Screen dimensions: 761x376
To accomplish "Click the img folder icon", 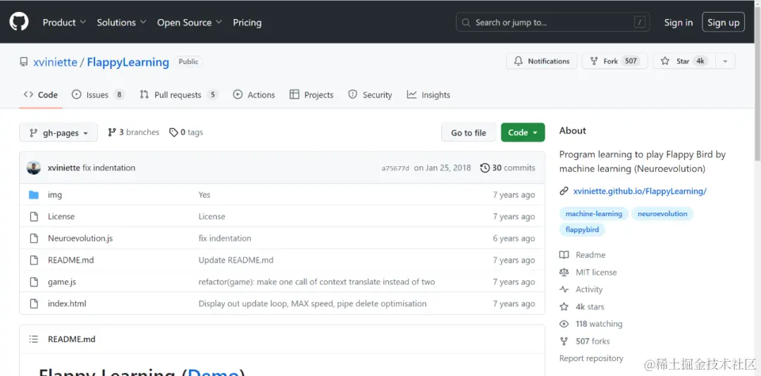I will (x=34, y=194).
